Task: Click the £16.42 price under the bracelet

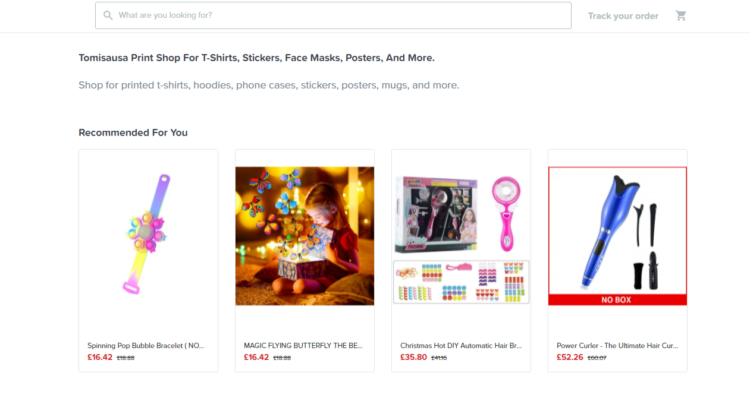Action: 100,358
